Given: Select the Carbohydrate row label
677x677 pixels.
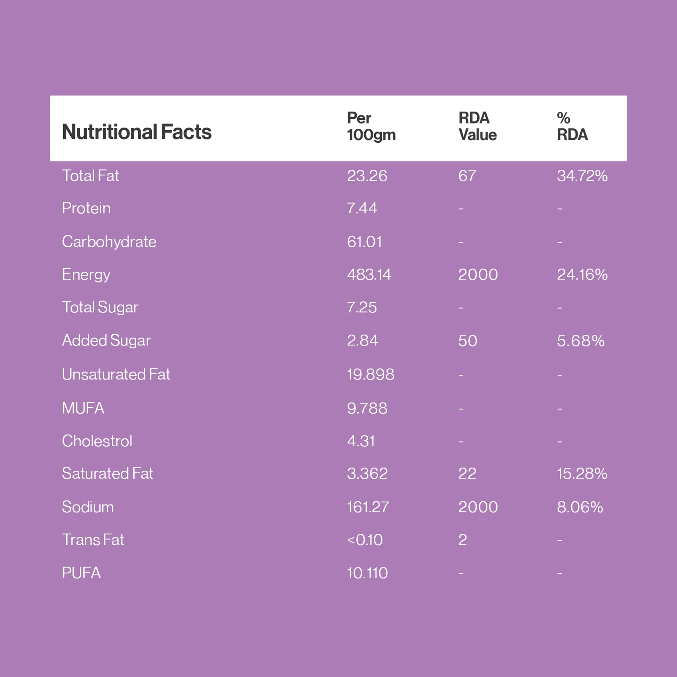Looking at the screenshot, I should point(109,242).
